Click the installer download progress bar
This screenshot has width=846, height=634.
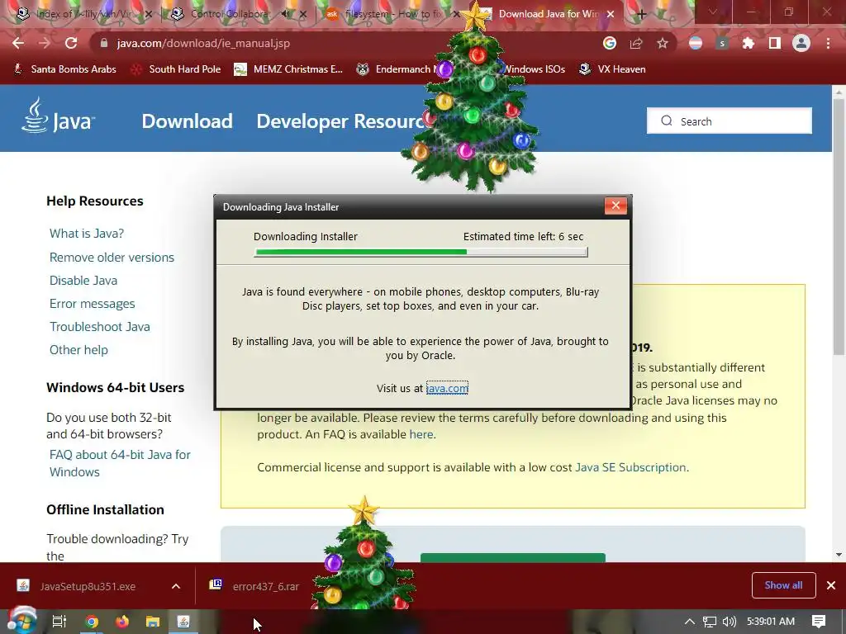click(421, 252)
